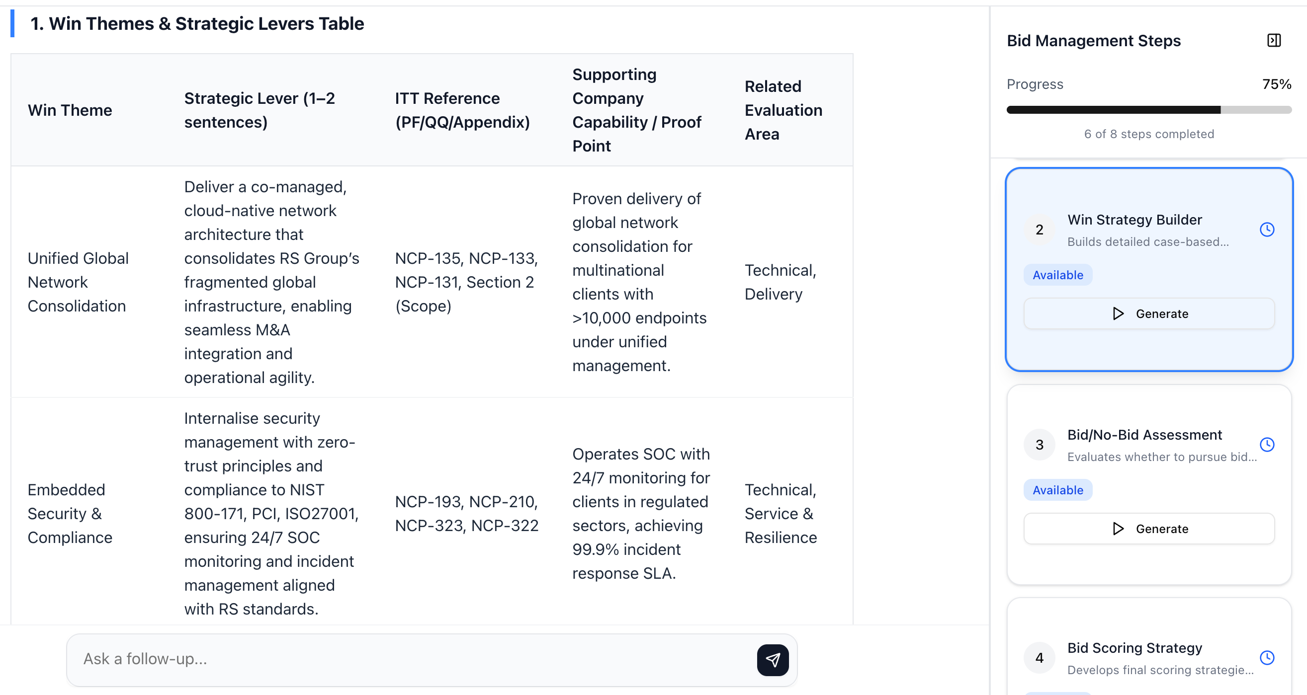Click the progress bar showing 75%

(1149, 110)
